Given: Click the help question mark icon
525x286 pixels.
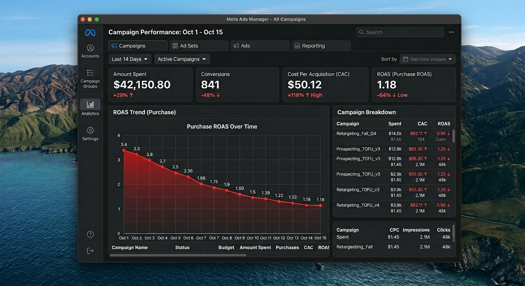Looking at the screenshot, I should [x=90, y=234].
